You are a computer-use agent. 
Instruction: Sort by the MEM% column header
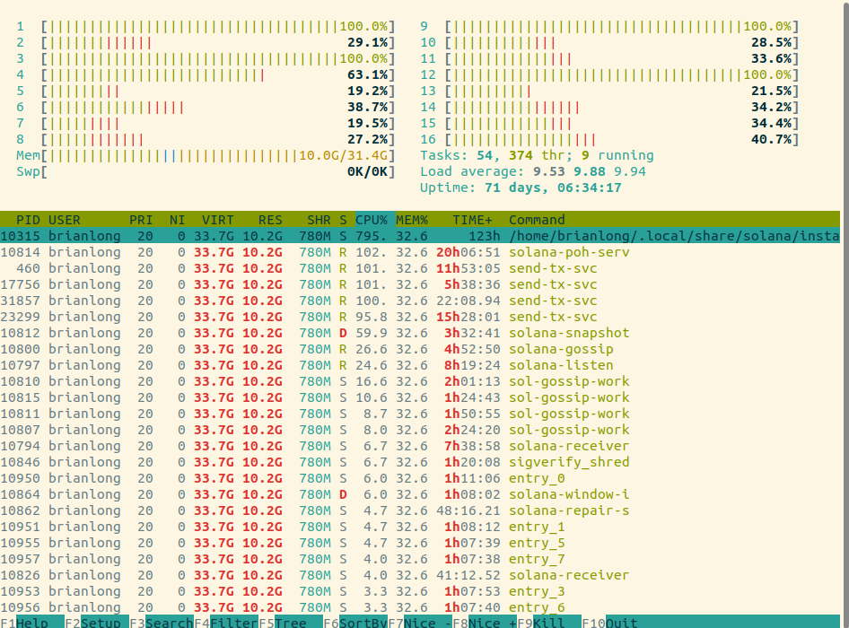click(x=412, y=220)
